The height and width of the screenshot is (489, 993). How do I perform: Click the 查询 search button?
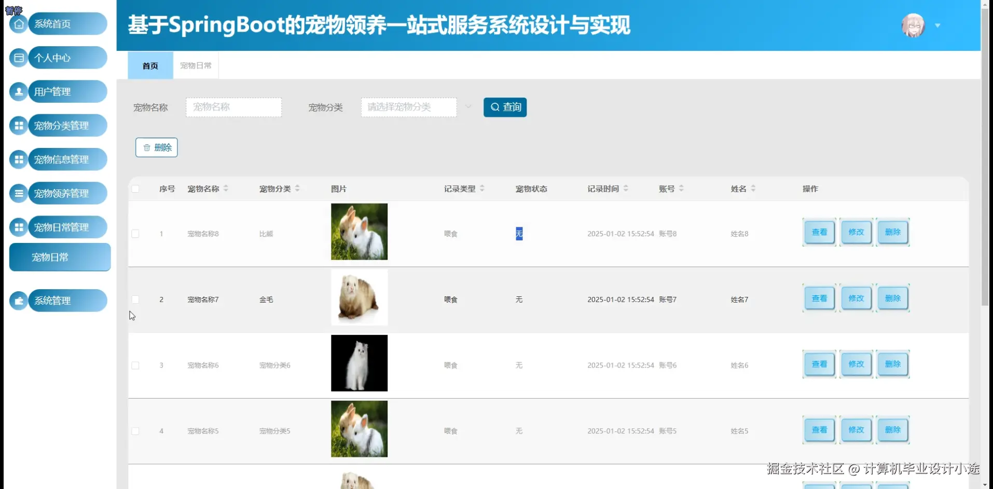pos(505,107)
